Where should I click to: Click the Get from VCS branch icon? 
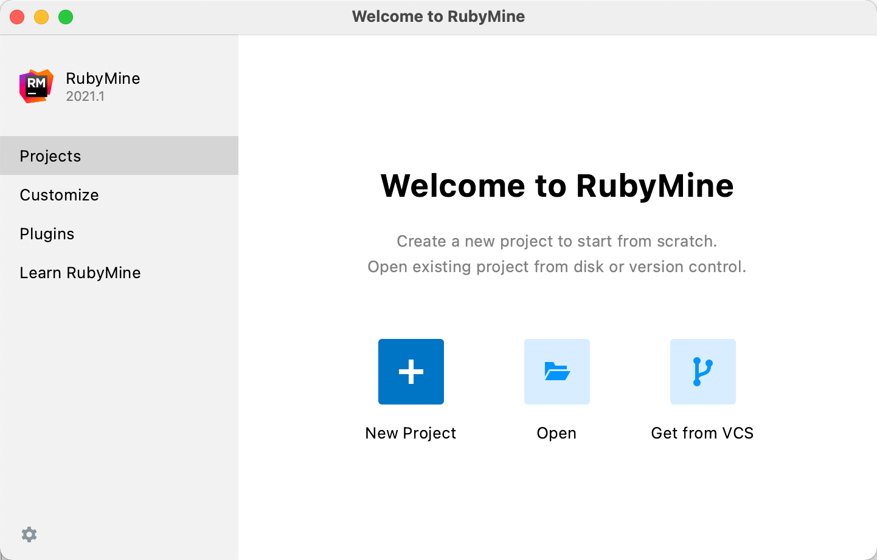point(703,372)
